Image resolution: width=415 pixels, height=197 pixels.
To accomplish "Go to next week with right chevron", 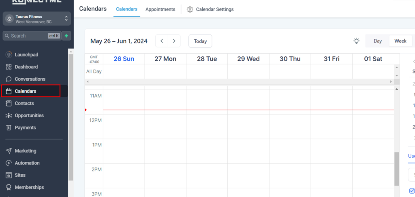I will point(174,41).
